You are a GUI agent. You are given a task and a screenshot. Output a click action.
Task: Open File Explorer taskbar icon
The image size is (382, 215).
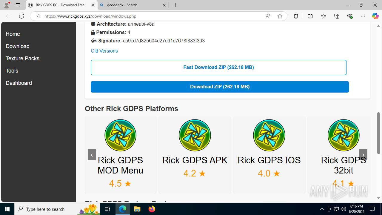(x=137, y=209)
